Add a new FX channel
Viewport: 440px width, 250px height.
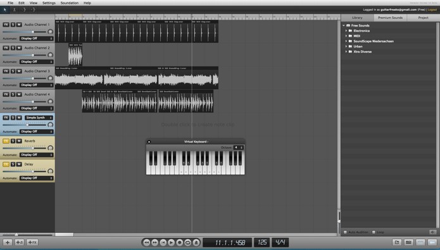(32, 242)
